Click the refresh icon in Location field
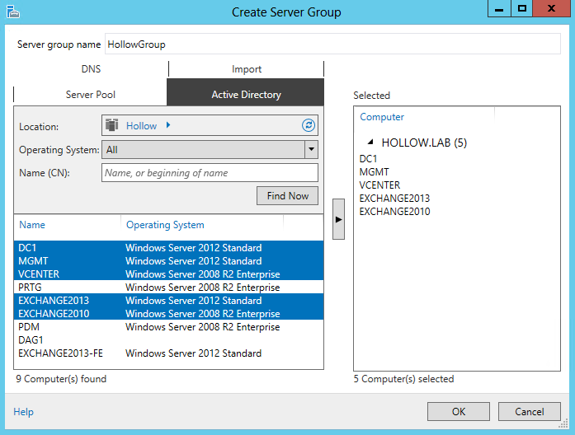Viewport: 575px width, 435px height. point(309,125)
